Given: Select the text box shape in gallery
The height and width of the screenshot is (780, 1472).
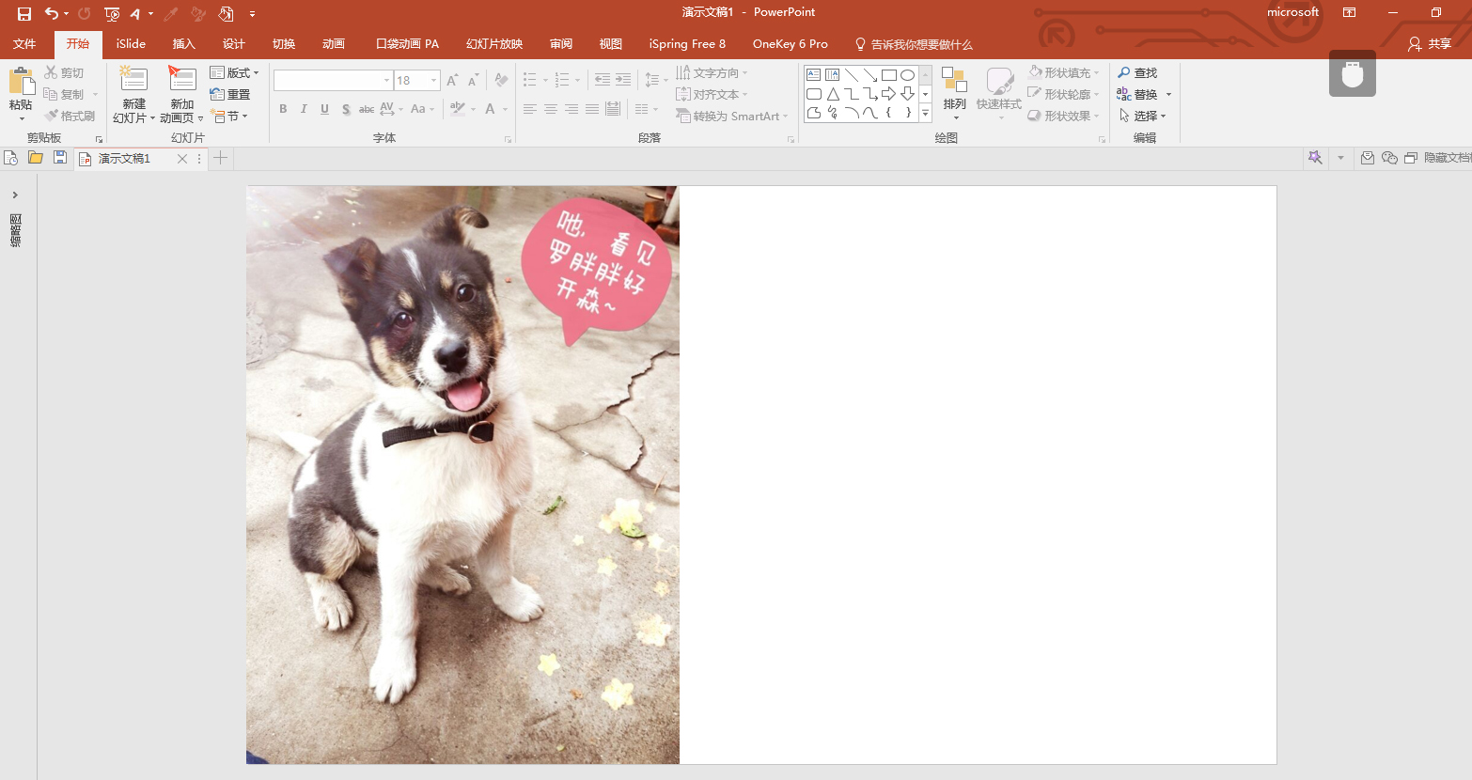Looking at the screenshot, I should (x=814, y=75).
